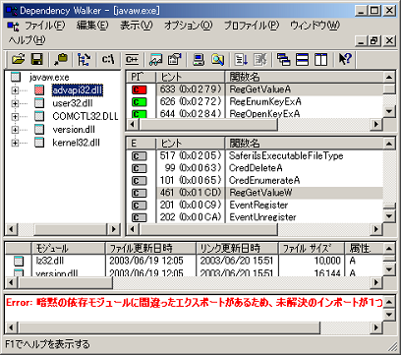
Task: Click the Context Help arrow-question icon
Action: 345,60
